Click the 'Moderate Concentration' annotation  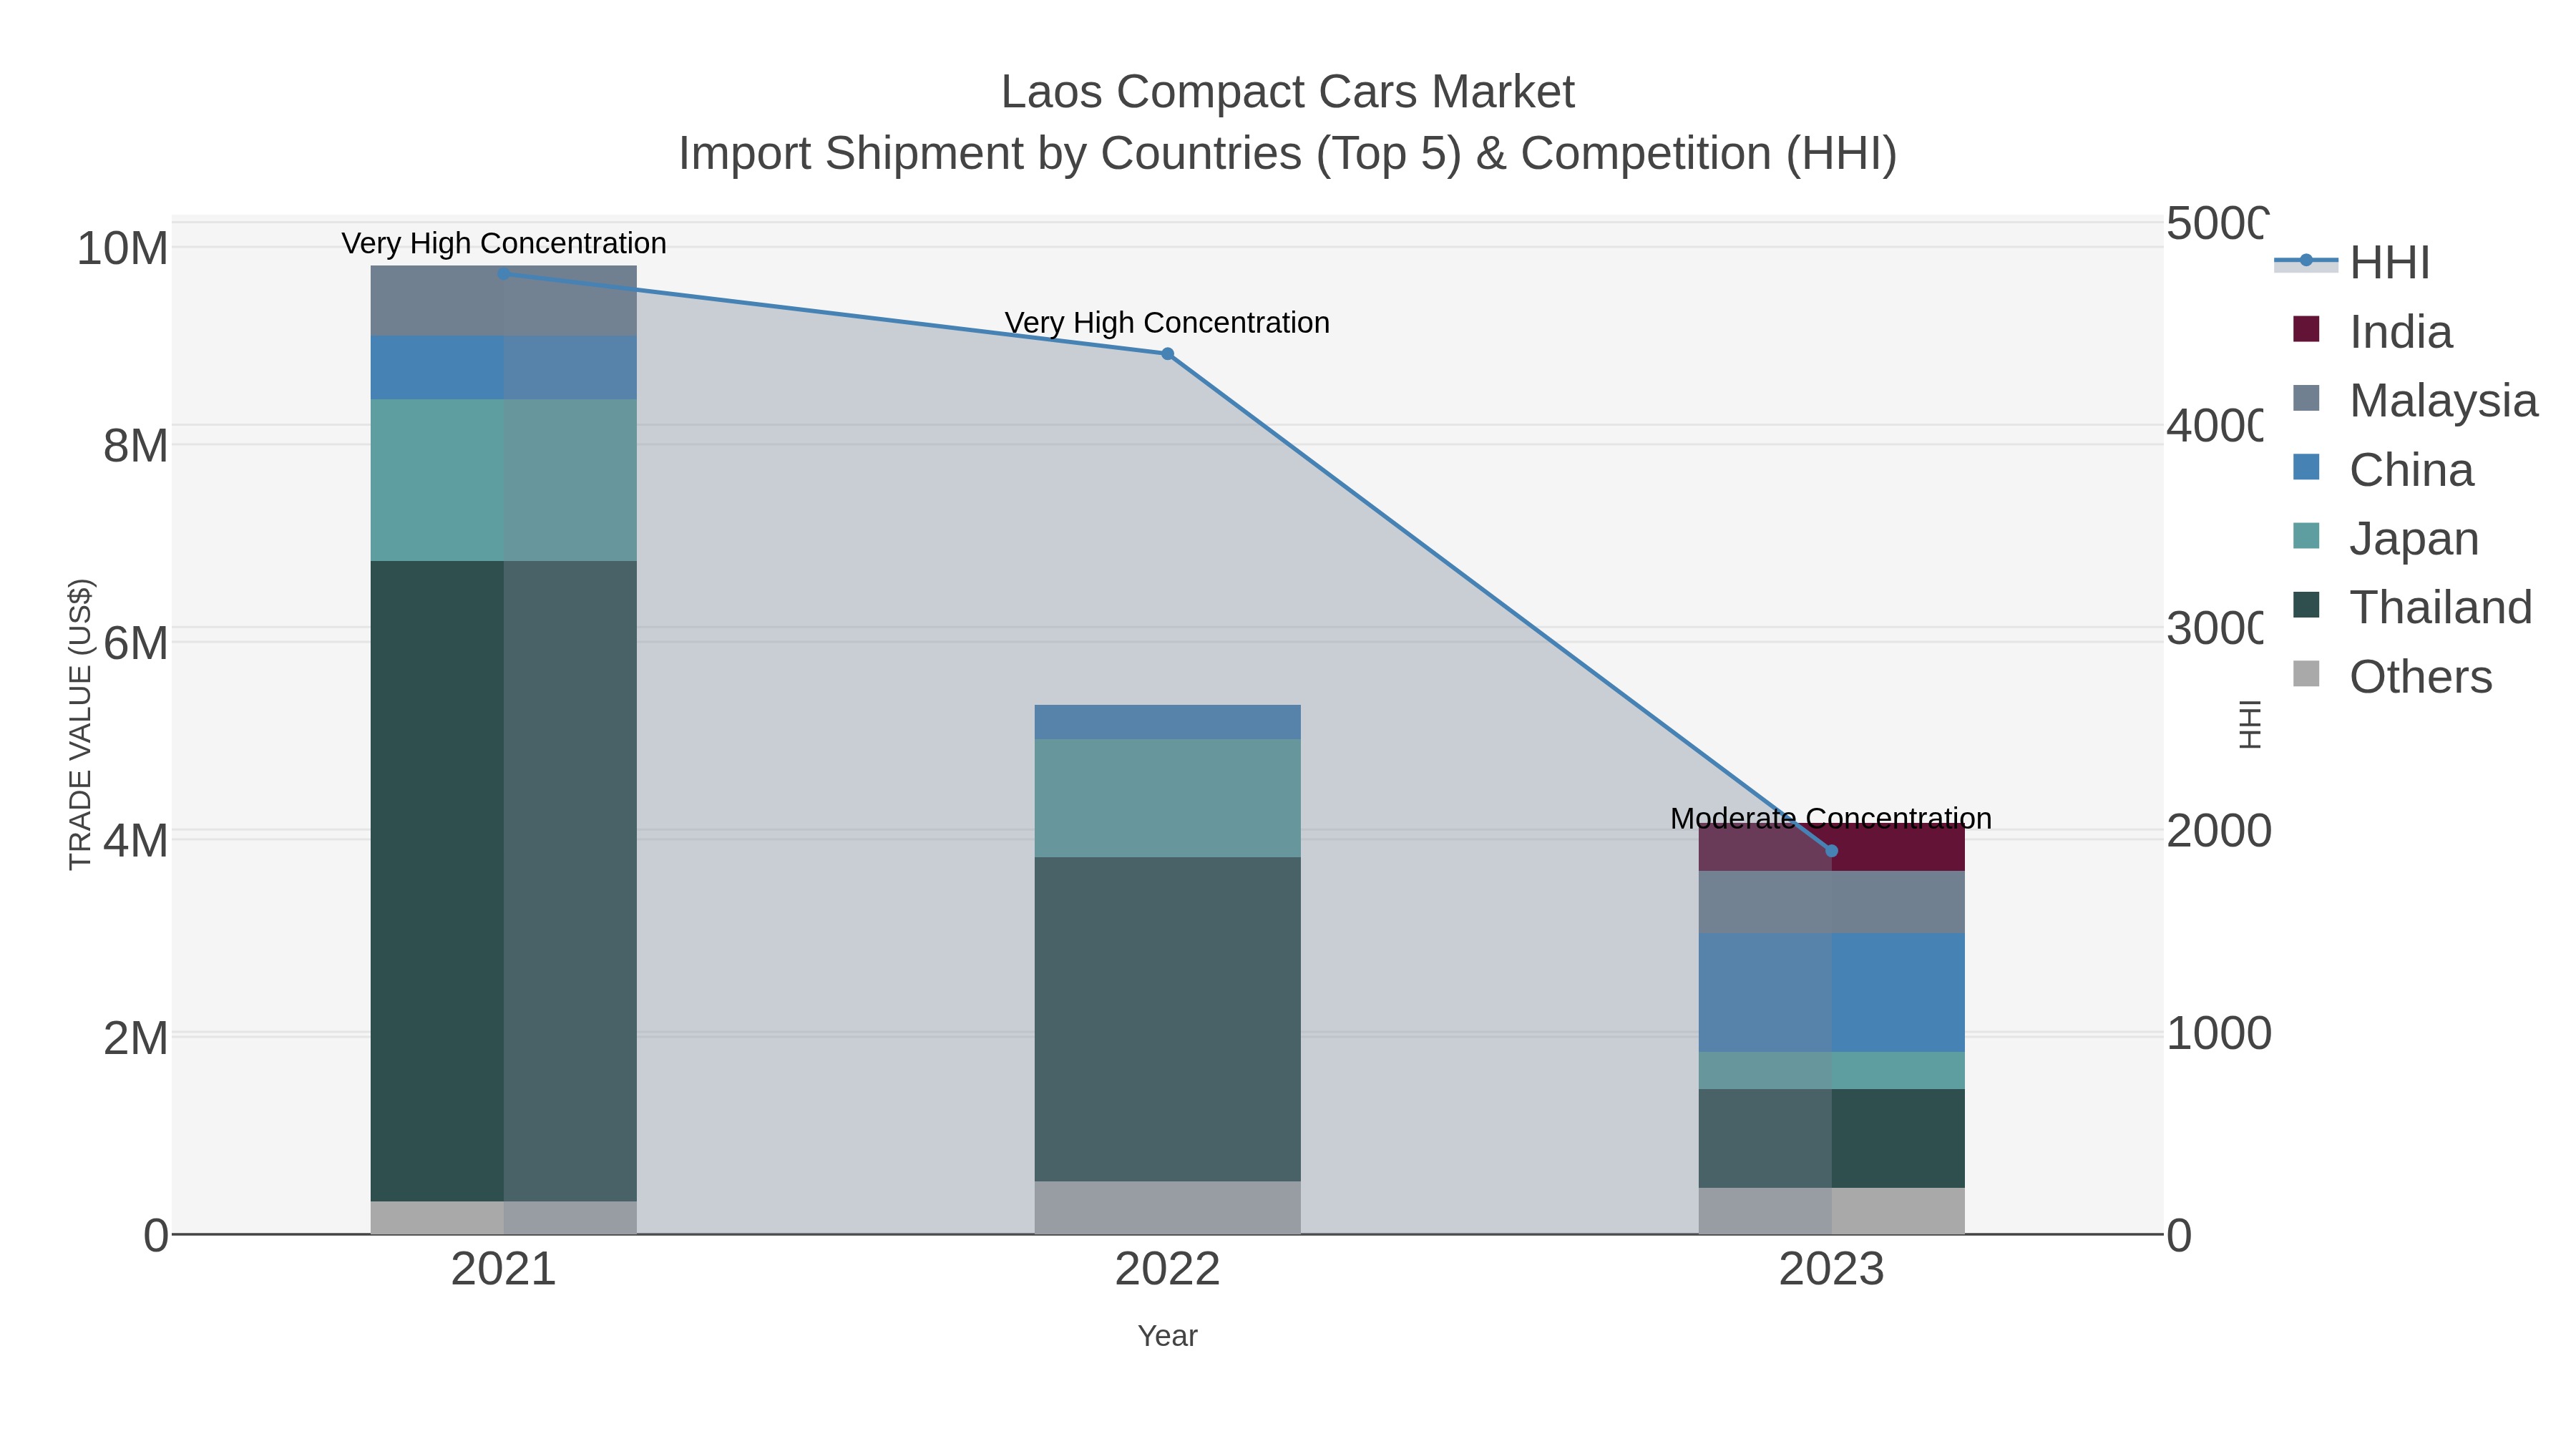(x=1831, y=819)
